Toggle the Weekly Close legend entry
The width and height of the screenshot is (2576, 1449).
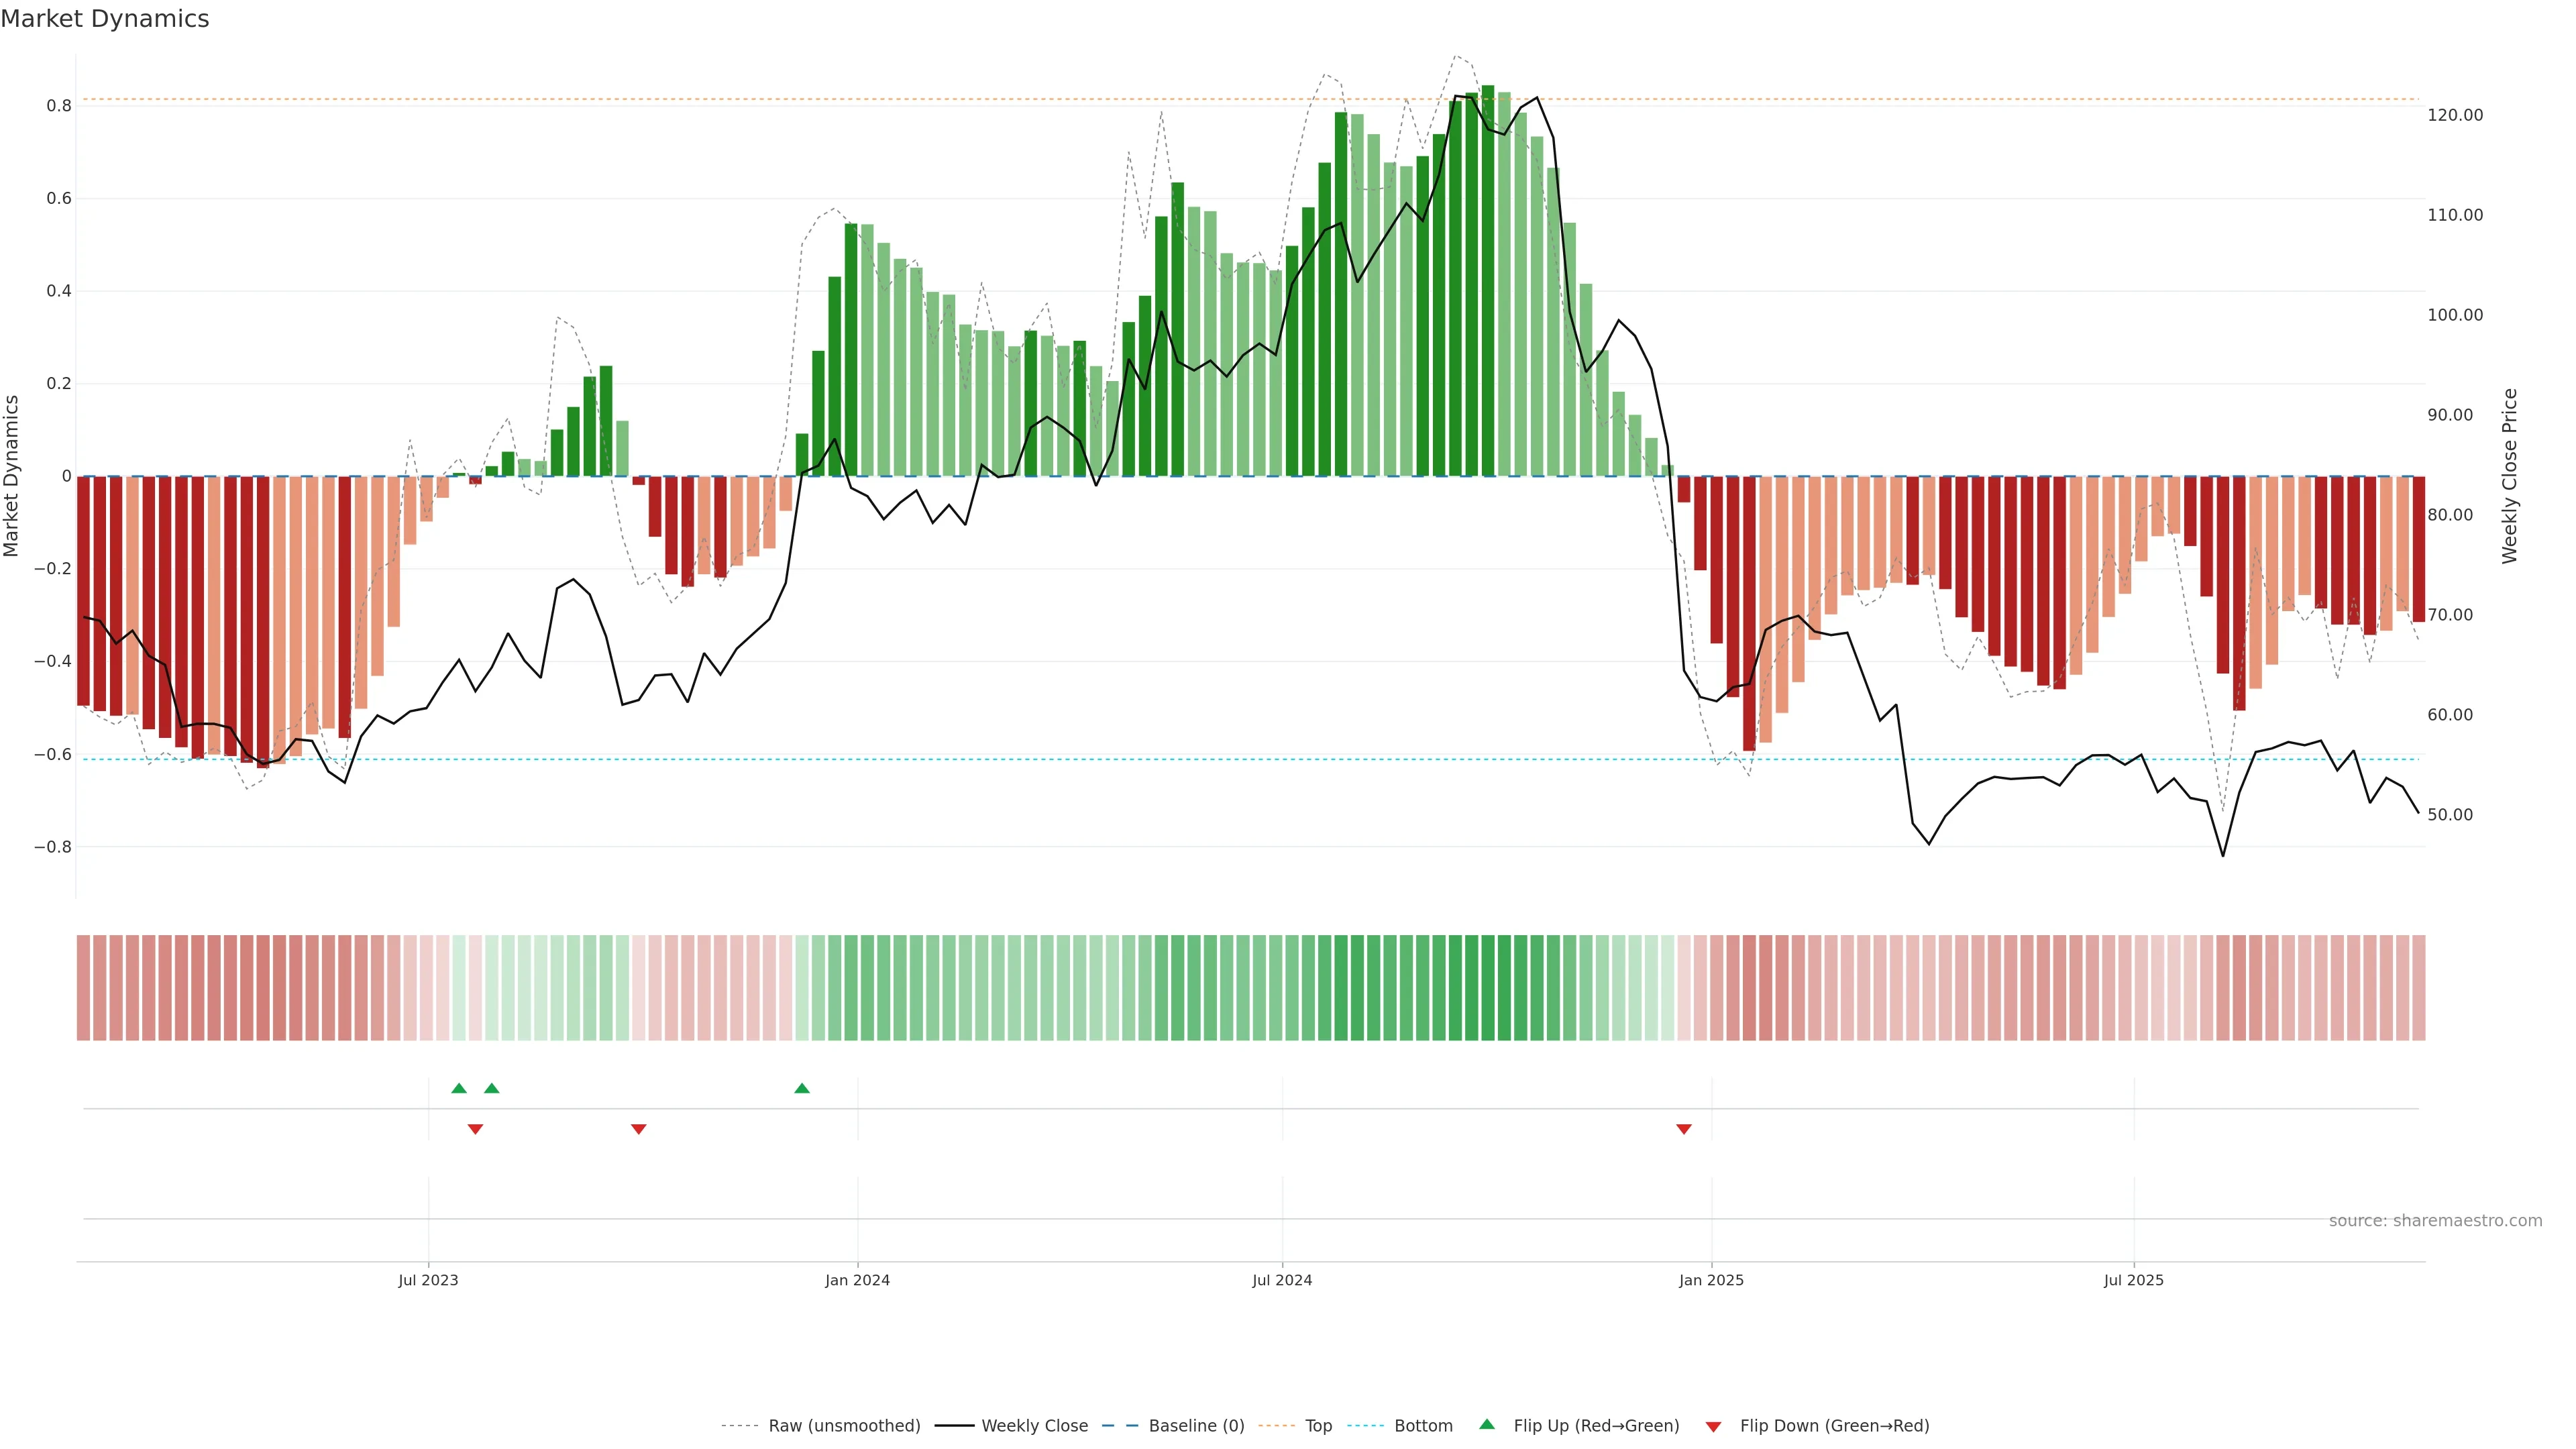pos(1034,1426)
